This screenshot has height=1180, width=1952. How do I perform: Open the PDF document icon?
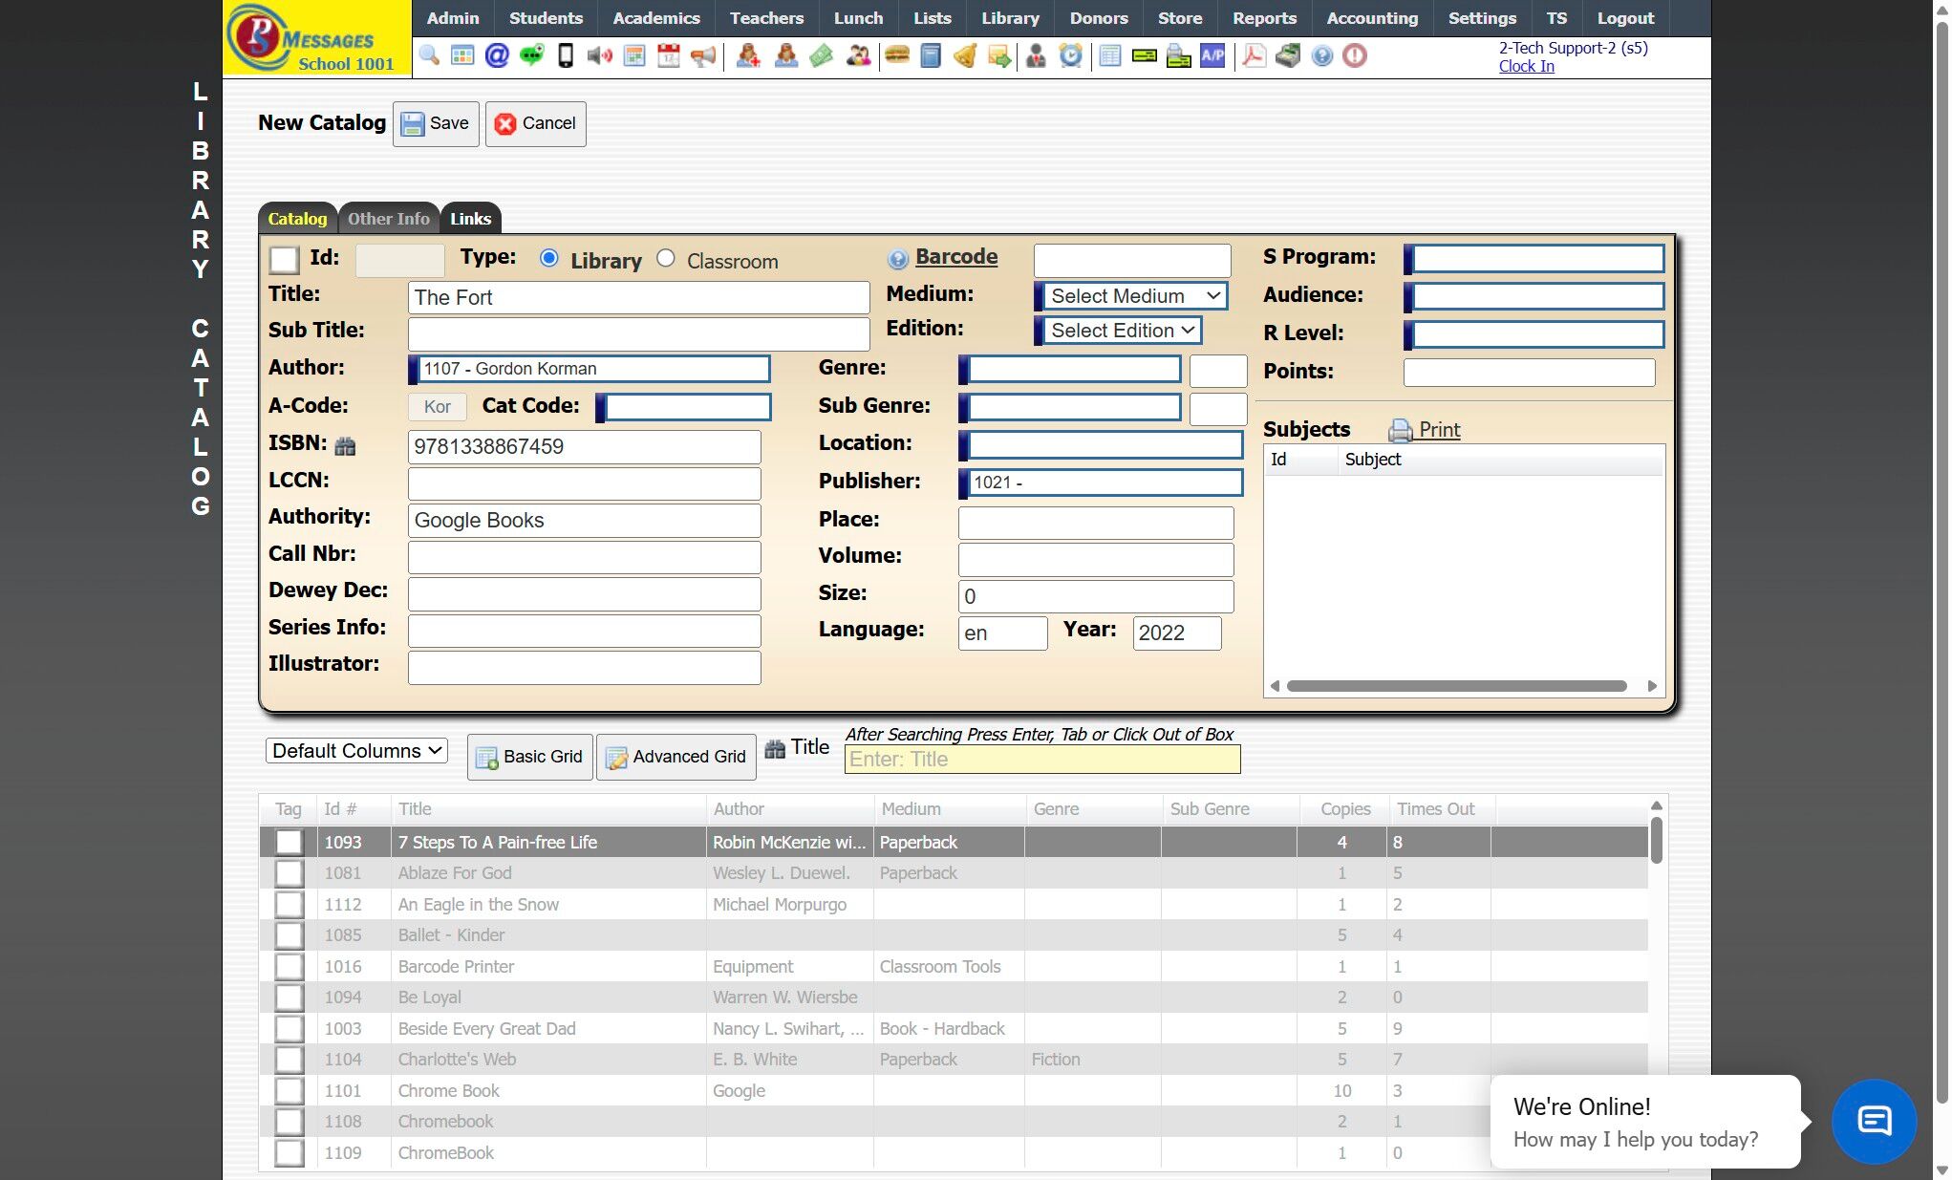pos(1254,55)
